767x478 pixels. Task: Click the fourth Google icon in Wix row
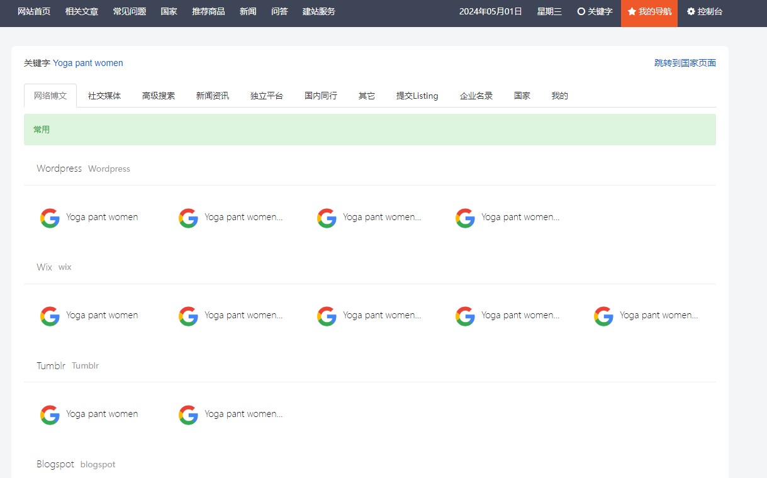465,316
